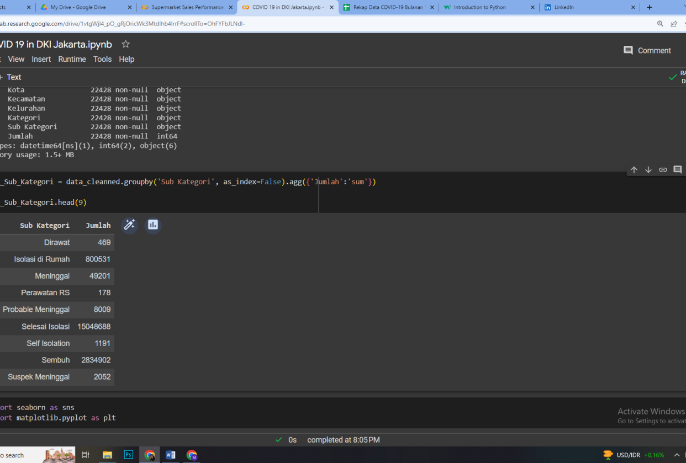The width and height of the screenshot is (686, 463).
Task: Select the Probable Meninggal row label
Action: 36,310
